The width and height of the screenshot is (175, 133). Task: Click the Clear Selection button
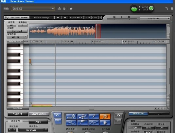(x=39, y=114)
